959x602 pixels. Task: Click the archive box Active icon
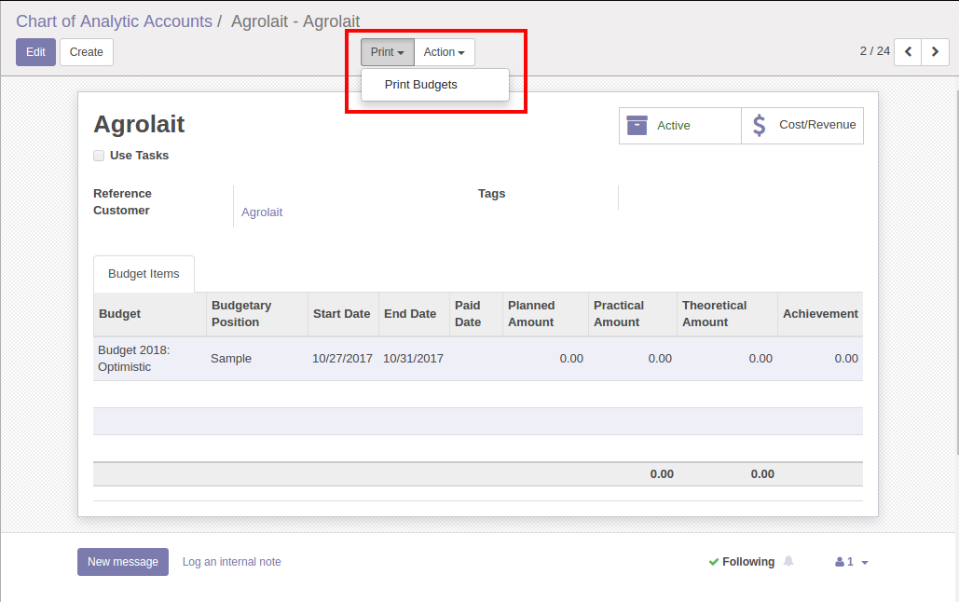(637, 125)
